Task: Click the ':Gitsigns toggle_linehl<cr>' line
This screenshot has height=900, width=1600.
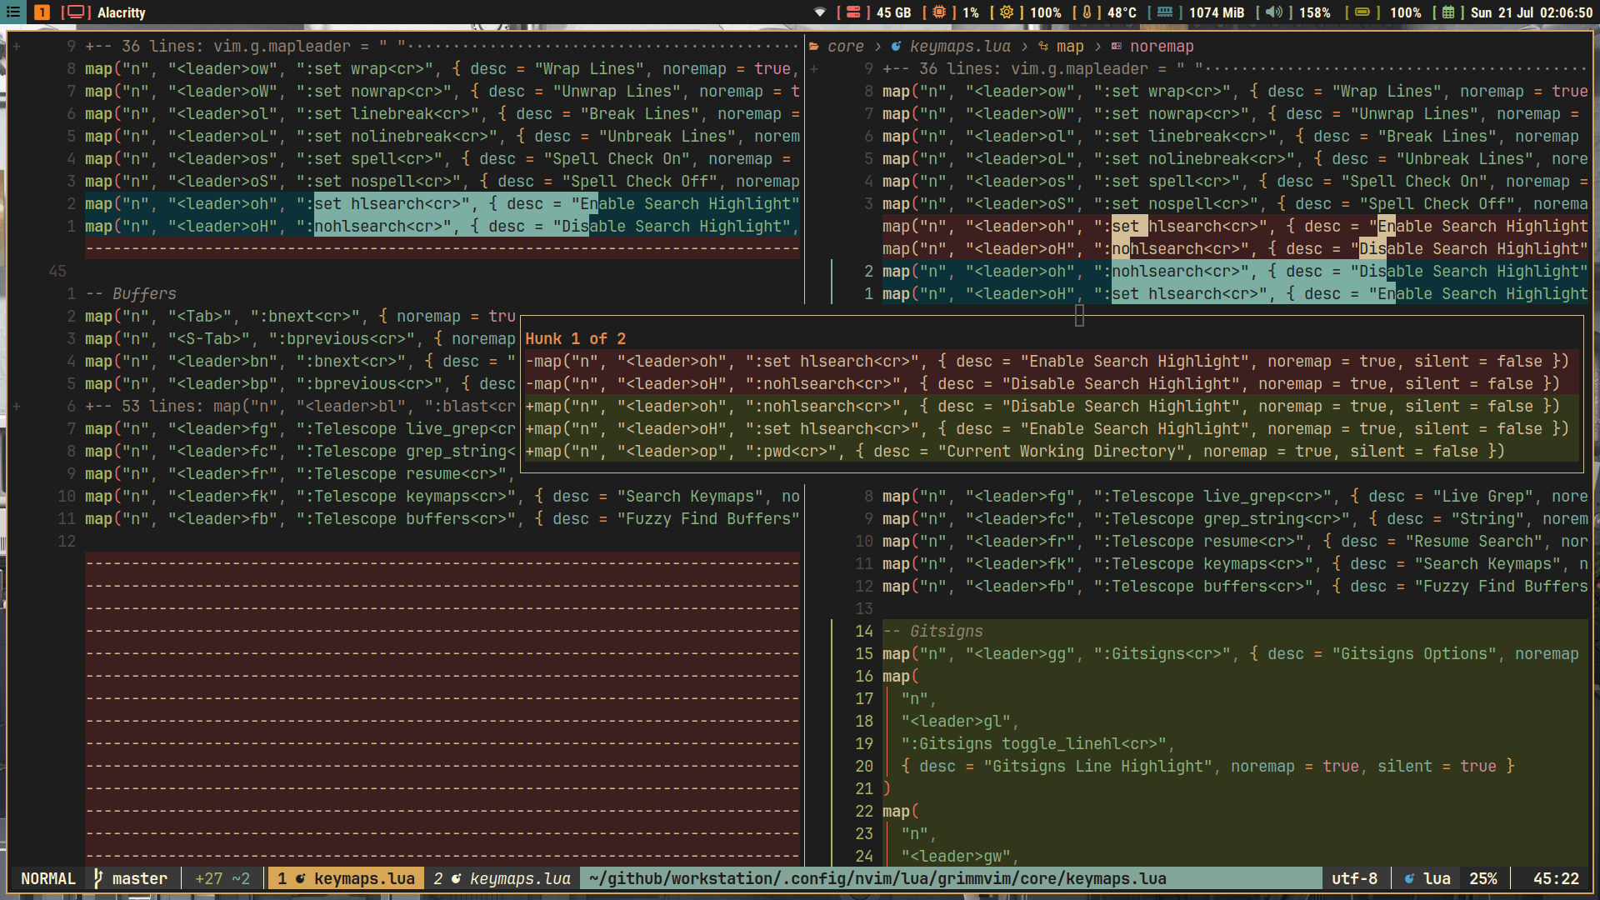Action: coord(1037,744)
